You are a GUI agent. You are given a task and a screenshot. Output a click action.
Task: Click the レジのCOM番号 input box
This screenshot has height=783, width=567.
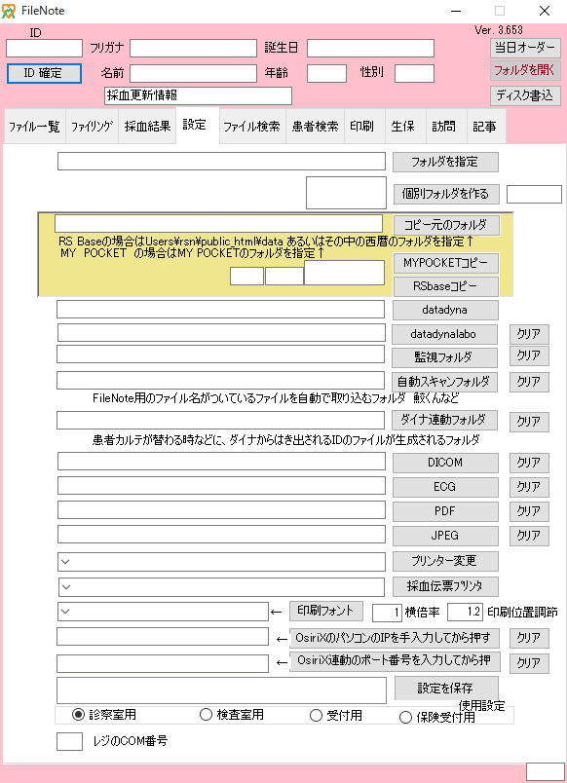(x=69, y=741)
